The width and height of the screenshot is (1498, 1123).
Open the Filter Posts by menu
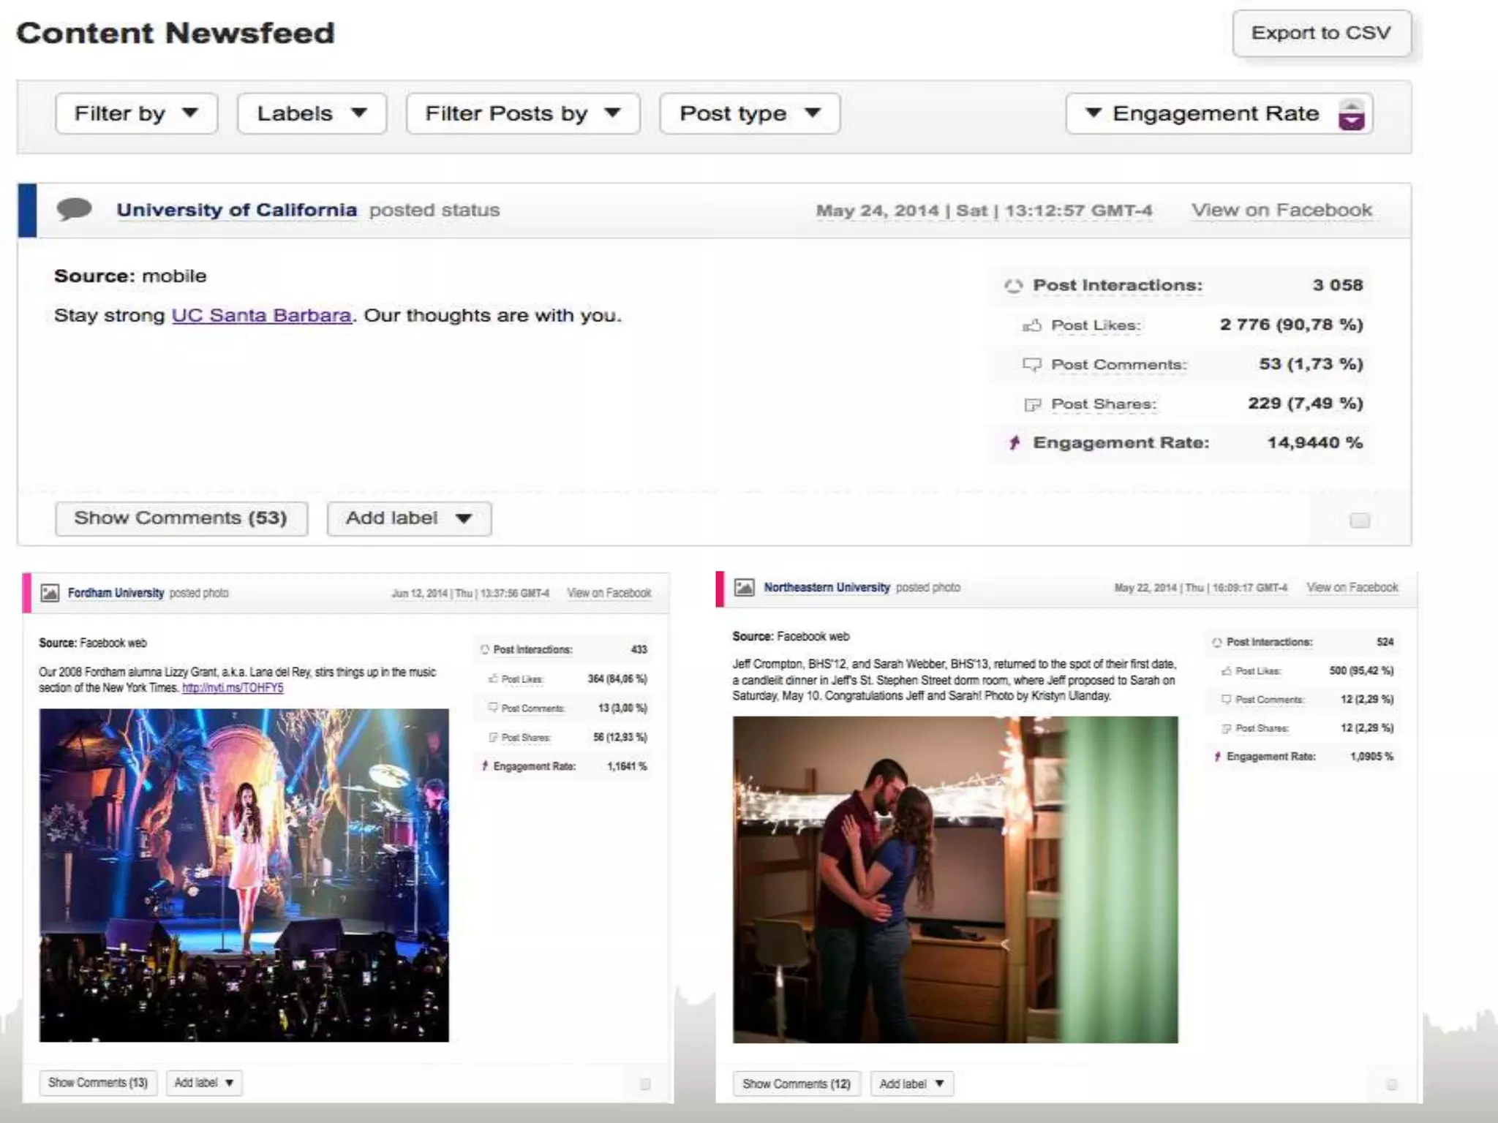[x=522, y=113]
